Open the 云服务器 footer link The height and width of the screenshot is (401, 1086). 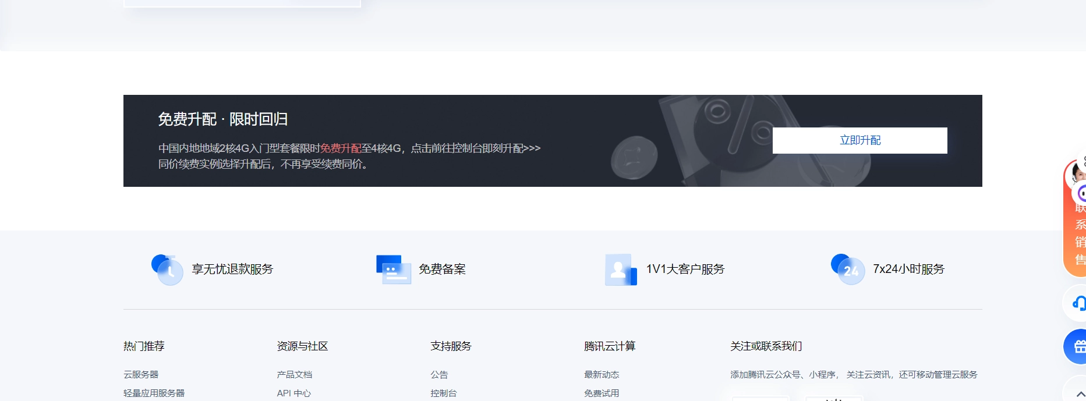point(141,374)
